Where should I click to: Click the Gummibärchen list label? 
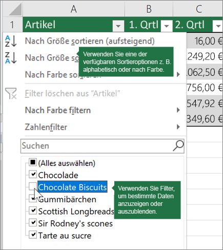[67, 199]
